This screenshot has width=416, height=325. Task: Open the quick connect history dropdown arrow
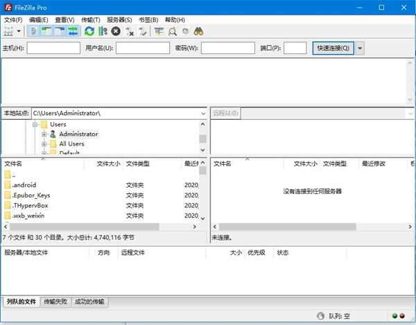pos(360,49)
